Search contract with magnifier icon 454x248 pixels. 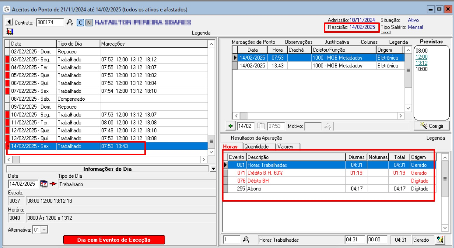point(70,22)
